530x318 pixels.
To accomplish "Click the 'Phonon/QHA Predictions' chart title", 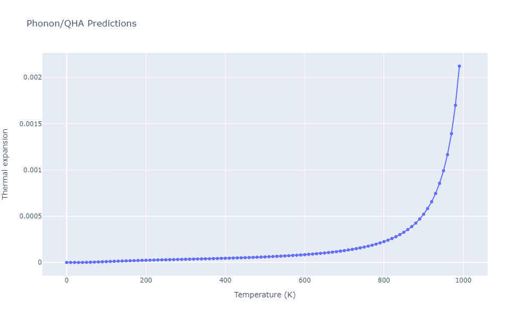I will click(81, 23).
